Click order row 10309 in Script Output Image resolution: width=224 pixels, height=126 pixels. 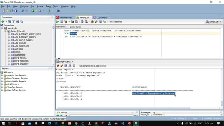tap(72, 99)
